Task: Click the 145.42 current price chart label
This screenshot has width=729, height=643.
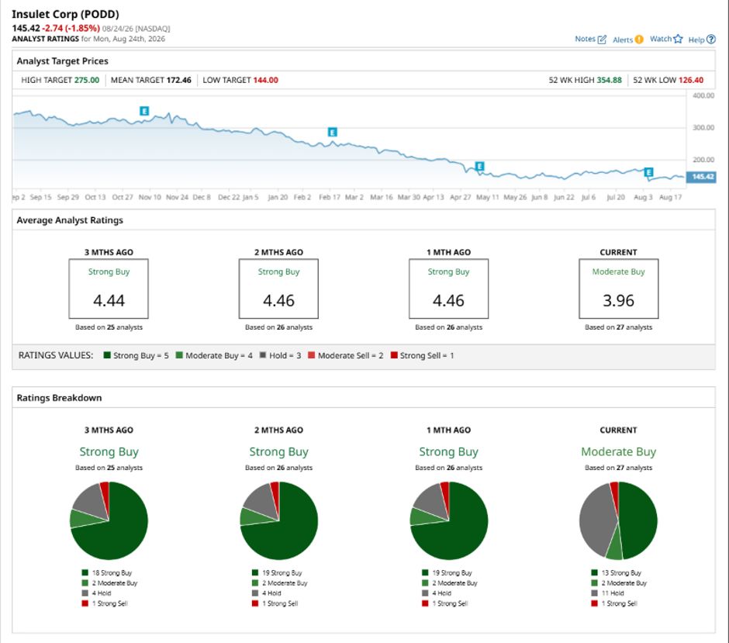Action: tap(702, 177)
